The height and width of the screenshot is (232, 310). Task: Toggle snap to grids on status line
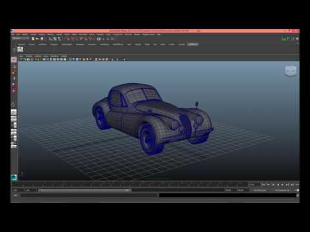68,39
